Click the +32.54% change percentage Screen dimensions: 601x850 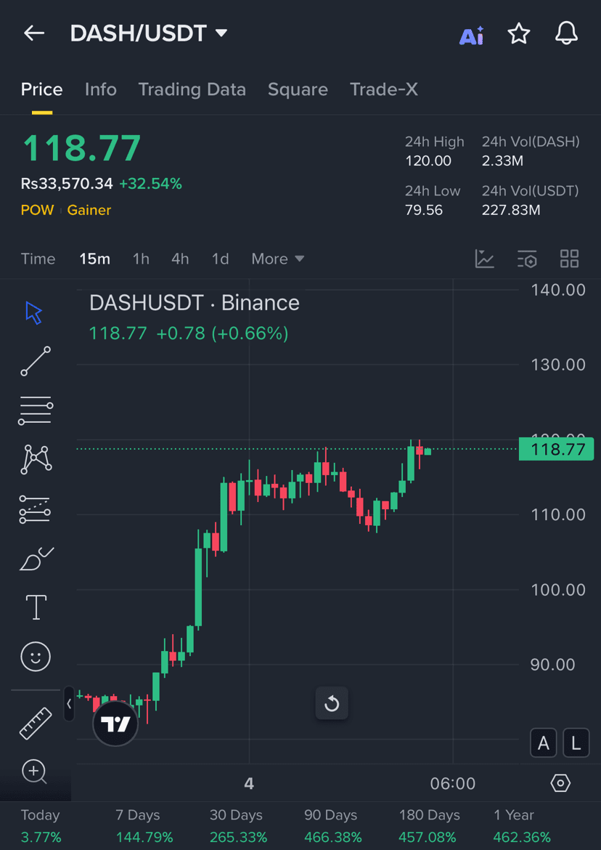pos(150,185)
